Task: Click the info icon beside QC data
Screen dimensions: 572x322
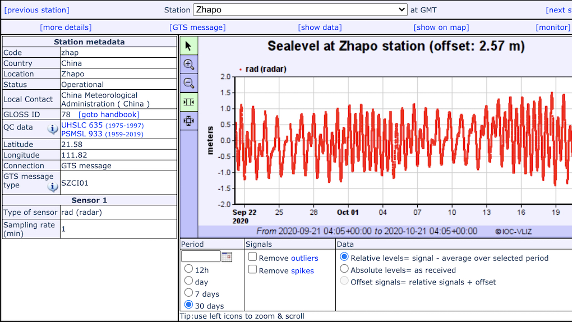Action: 53,130
